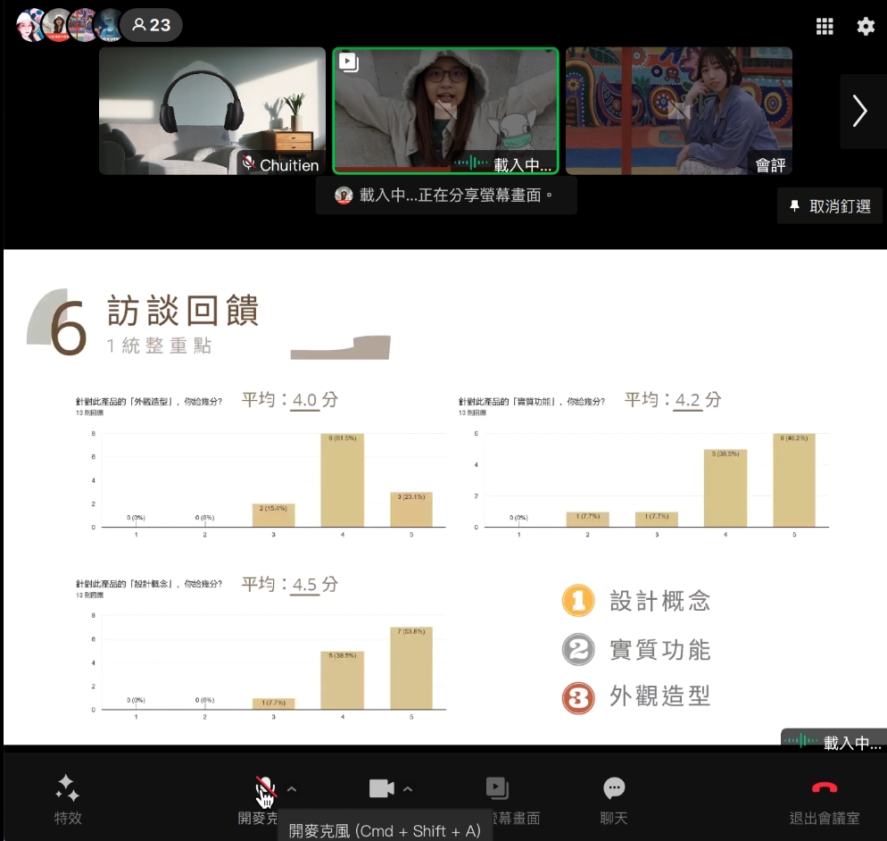
Task: Unpin the screen with 取消釘選
Action: 829,206
